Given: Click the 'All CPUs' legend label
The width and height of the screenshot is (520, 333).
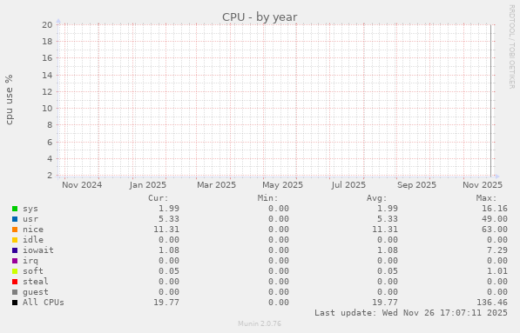Looking at the screenshot, I should click(43, 303).
